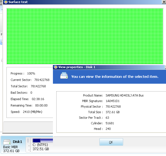Click the Progress 100% text
166x156 pixels.
pos(23,73)
